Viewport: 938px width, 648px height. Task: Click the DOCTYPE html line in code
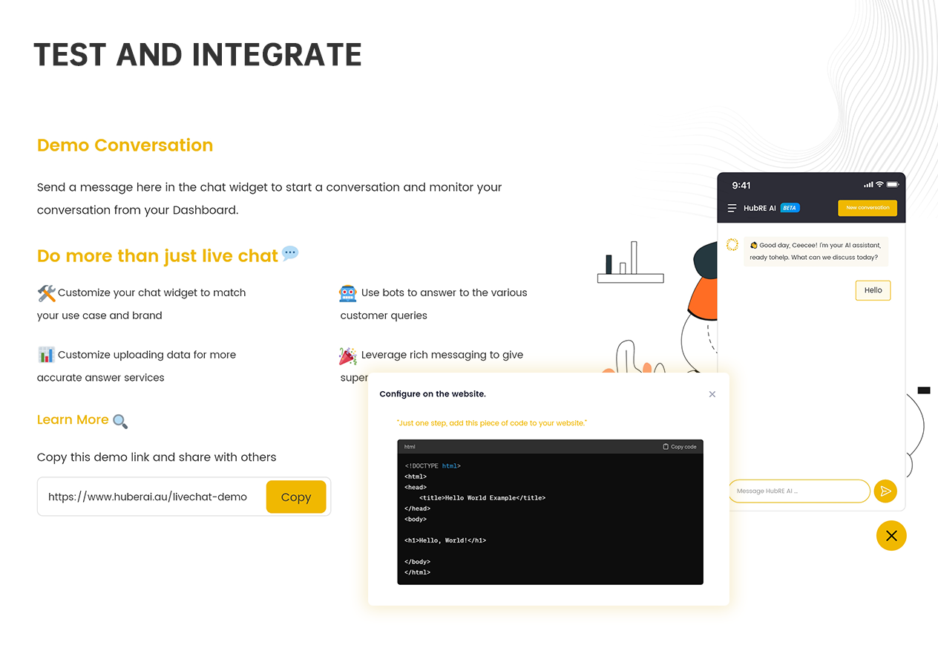coord(433,466)
